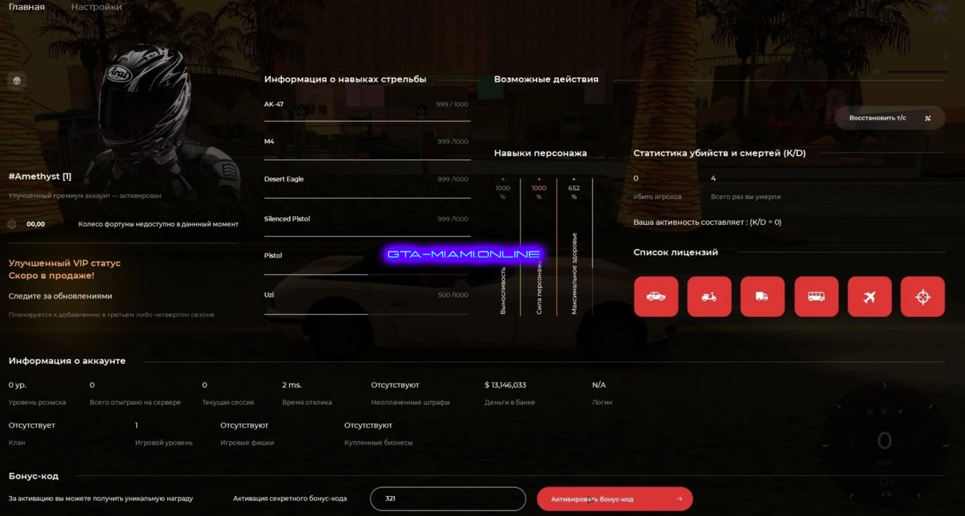Switch to the Настройки tab
965x516 pixels.
[96, 7]
